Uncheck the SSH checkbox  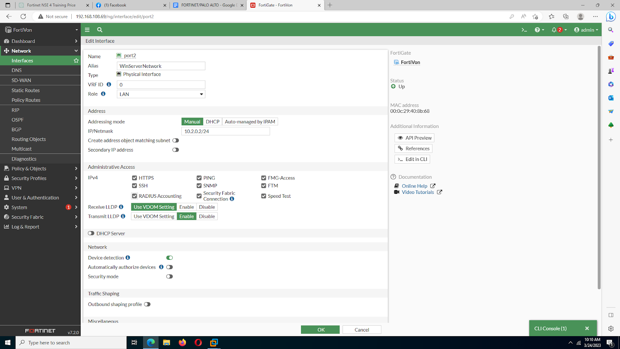(x=134, y=186)
